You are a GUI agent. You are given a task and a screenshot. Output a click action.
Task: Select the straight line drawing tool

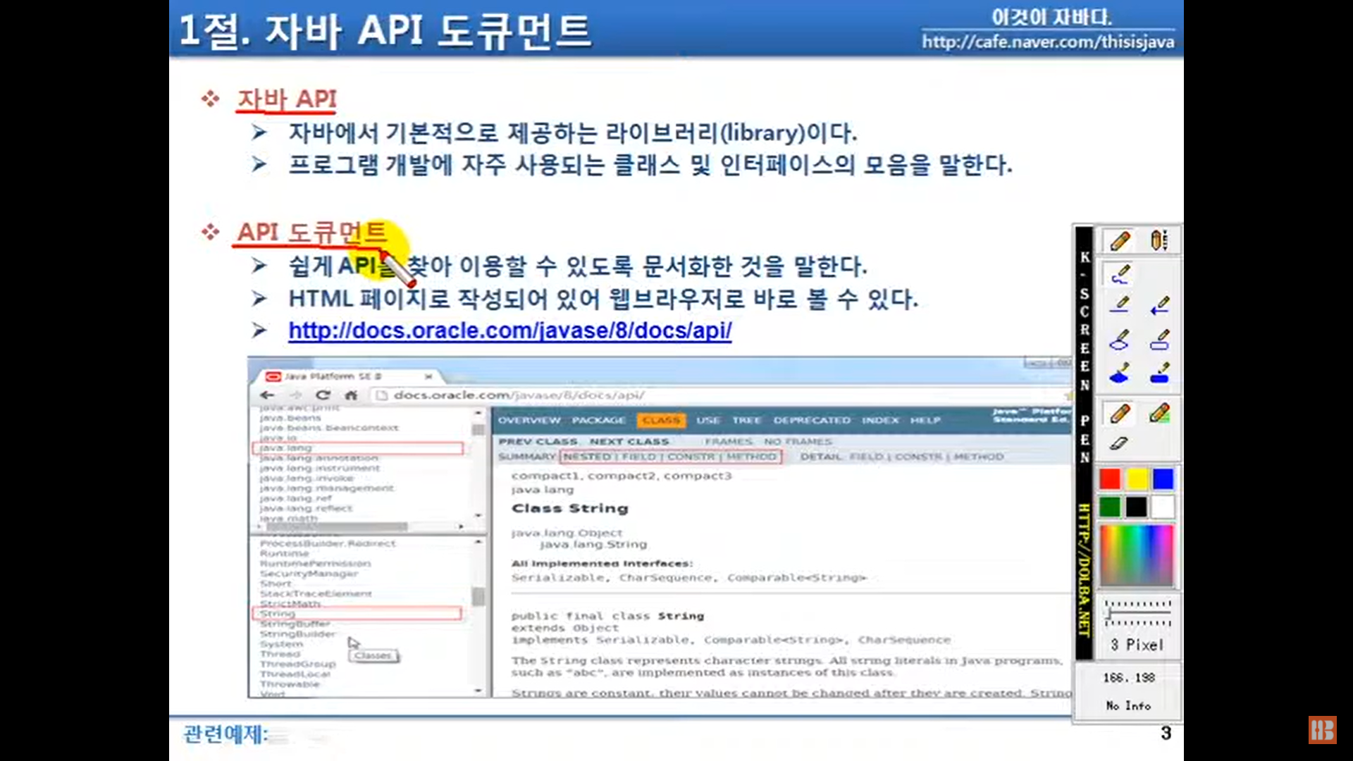pyautogui.click(x=1120, y=304)
